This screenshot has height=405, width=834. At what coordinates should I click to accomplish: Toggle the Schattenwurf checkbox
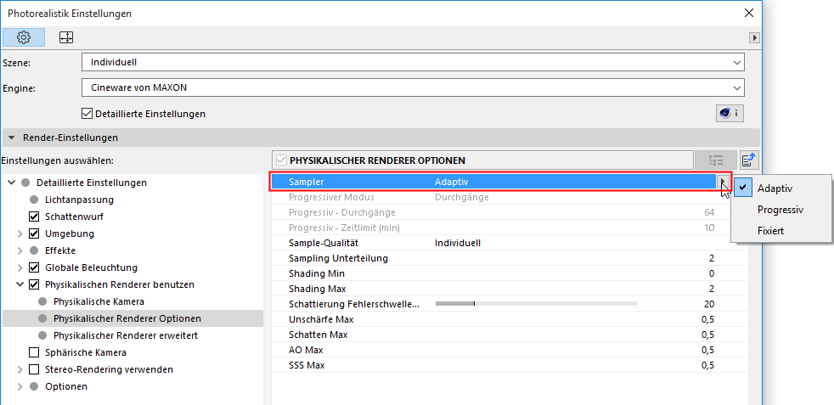tap(34, 217)
